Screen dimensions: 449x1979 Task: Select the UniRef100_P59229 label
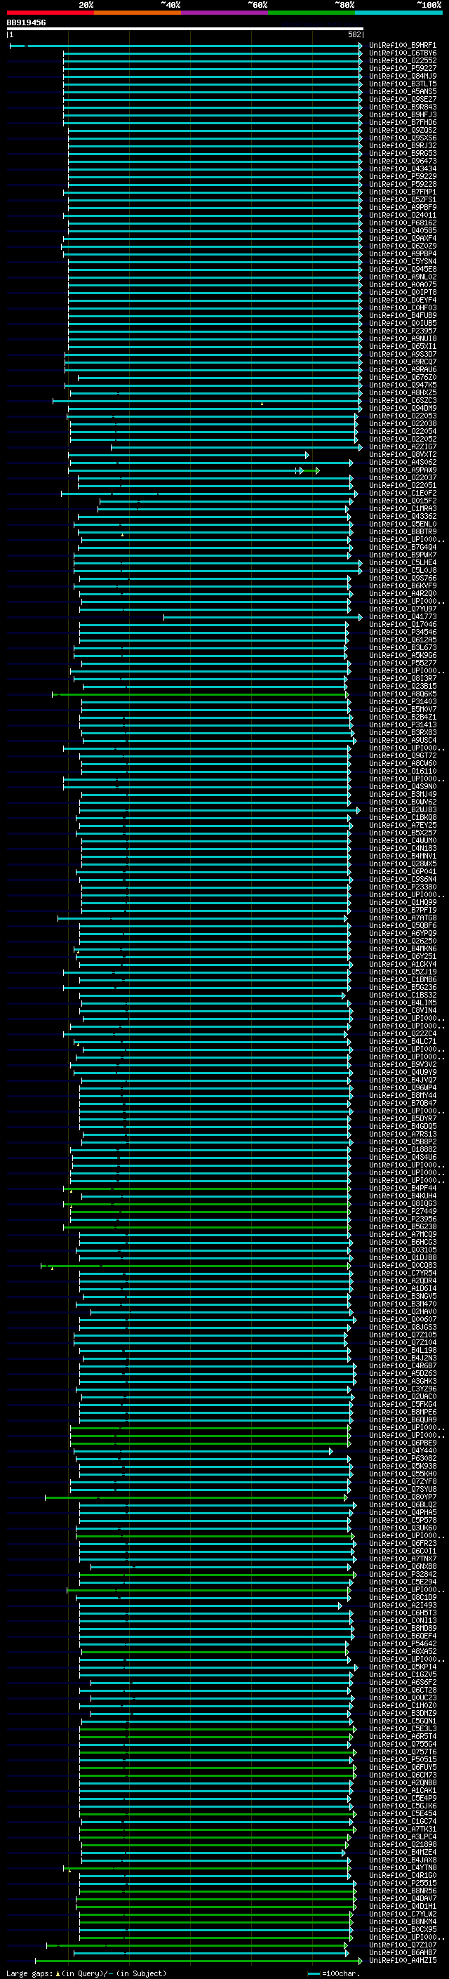tap(402, 177)
